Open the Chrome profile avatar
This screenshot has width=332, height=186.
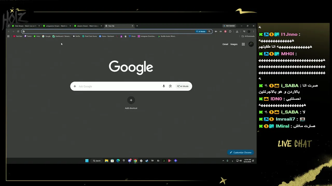click(249, 32)
